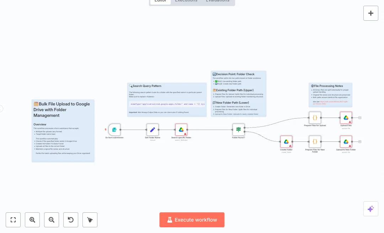Image resolution: width=384 pixels, height=233 pixels.
Task: Switch to the Executions tab
Action: tap(186, 1)
